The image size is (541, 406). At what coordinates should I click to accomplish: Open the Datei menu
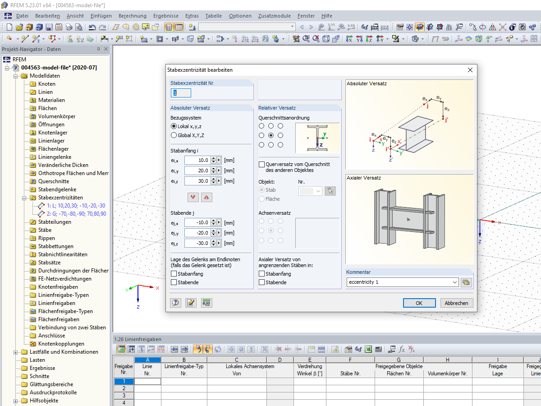[x=22, y=16]
